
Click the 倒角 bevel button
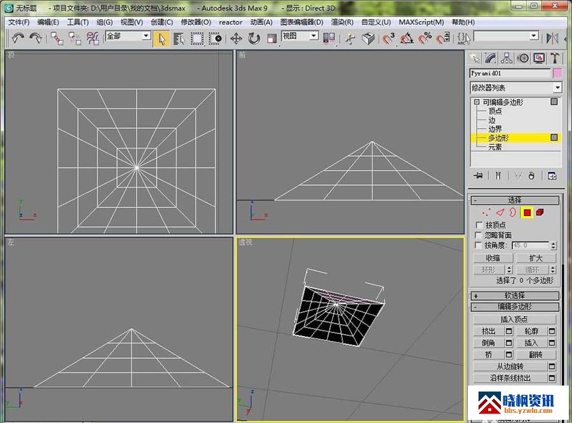[489, 343]
